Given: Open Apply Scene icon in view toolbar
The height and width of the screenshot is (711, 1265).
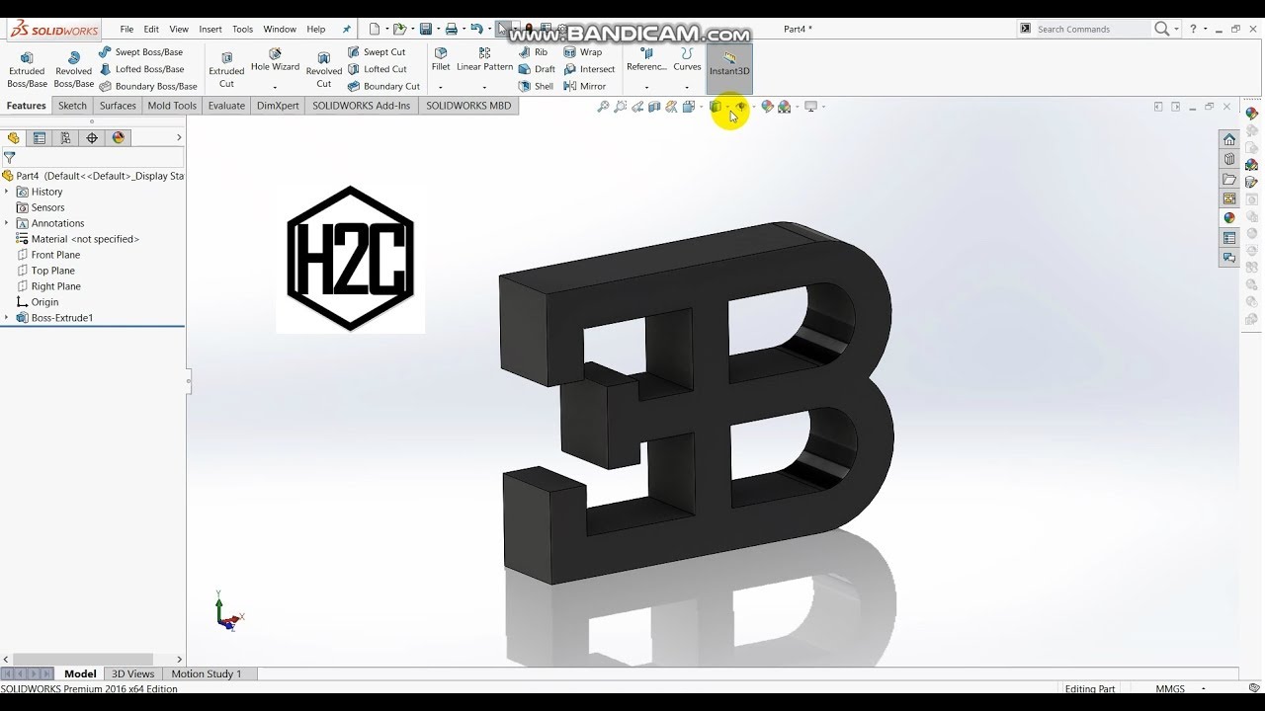Looking at the screenshot, I should point(784,107).
